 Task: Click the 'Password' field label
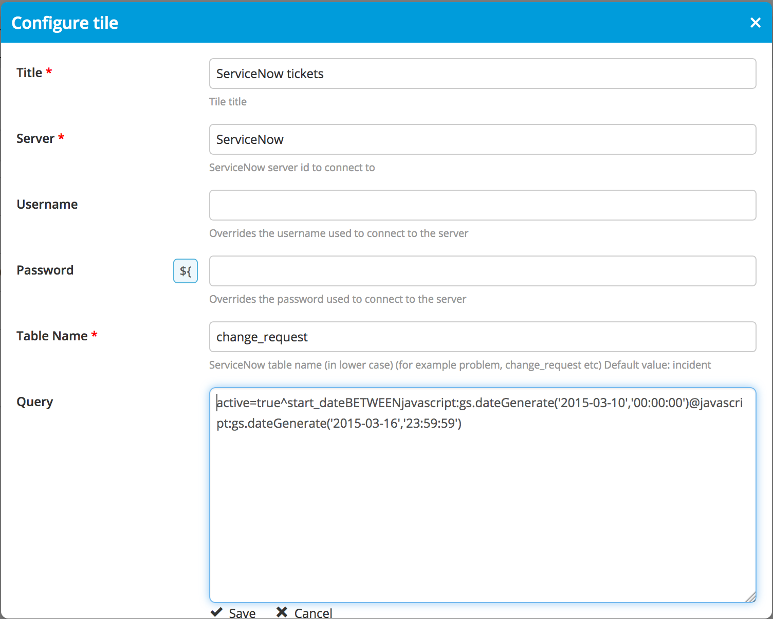pyautogui.click(x=45, y=270)
